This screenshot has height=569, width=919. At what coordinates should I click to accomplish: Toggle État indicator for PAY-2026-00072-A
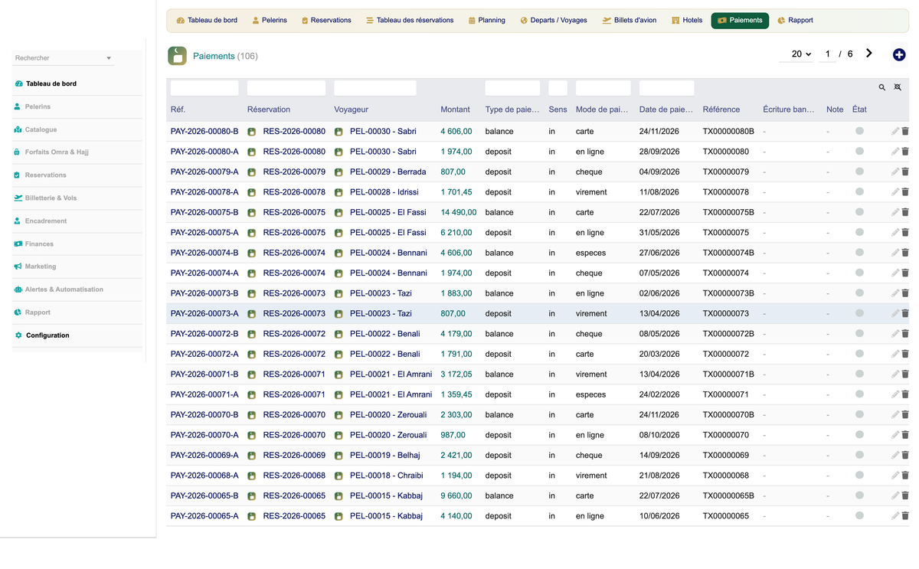coord(860,354)
